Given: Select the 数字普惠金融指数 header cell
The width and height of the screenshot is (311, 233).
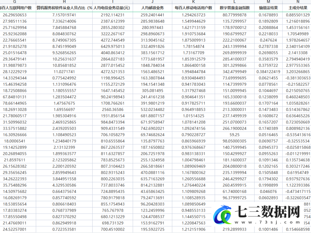Looking at the screenshot, I should [234, 8].
